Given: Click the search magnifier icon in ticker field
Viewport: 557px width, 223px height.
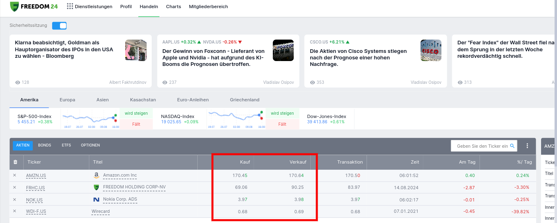Looking at the screenshot, I should (x=513, y=146).
